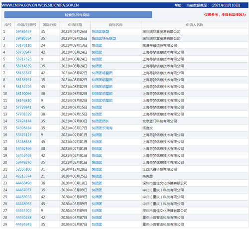Viewport: 249px width, 229px height.
Task: Open registration number 44448963
Action: click(x=23, y=204)
